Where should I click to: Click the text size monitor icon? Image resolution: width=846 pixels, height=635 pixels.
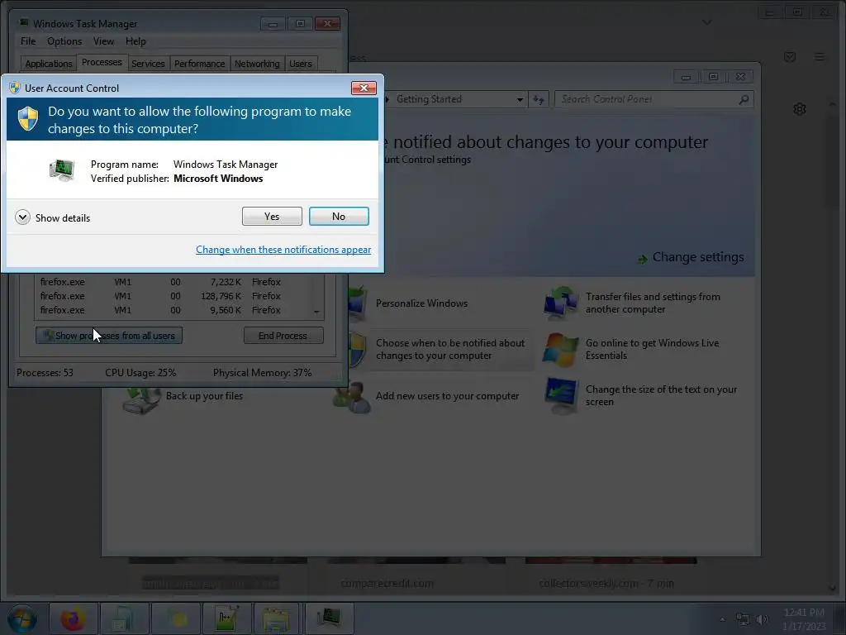point(562,396)
